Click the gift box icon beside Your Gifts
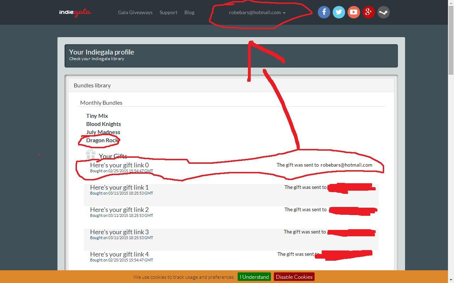This screenshot has width=454, height=283. pos(91,155)
